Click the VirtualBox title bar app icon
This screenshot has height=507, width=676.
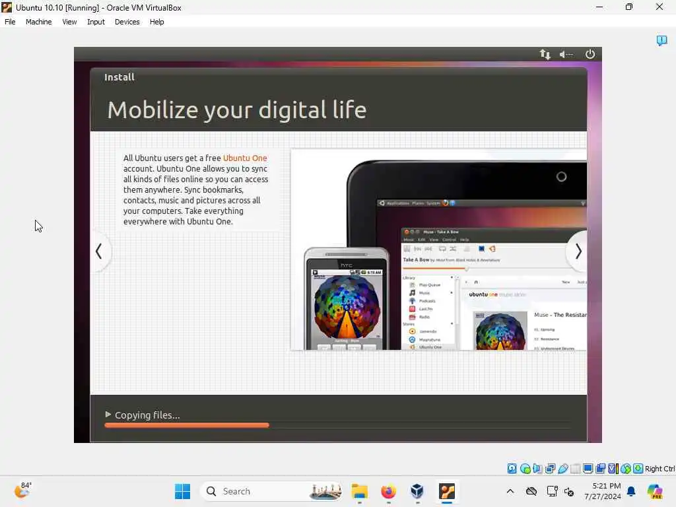click(7, 7)
